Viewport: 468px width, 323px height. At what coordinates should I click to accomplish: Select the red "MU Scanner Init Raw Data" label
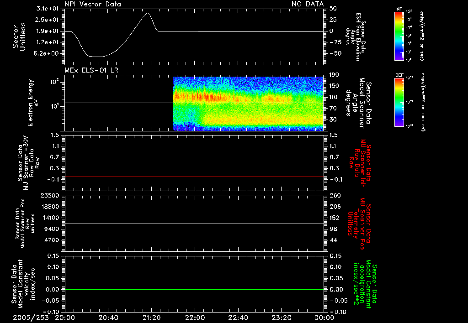361,163
